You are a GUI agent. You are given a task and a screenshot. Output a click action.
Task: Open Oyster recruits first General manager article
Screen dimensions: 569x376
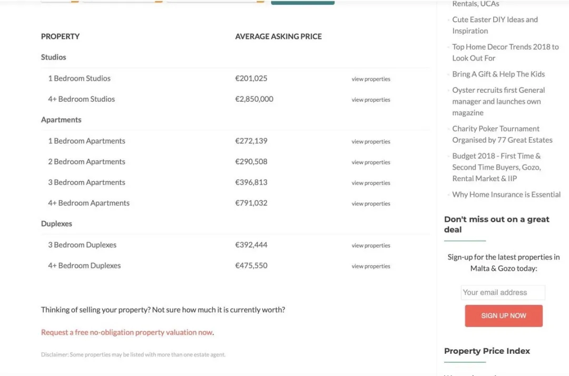pos(498,101)
